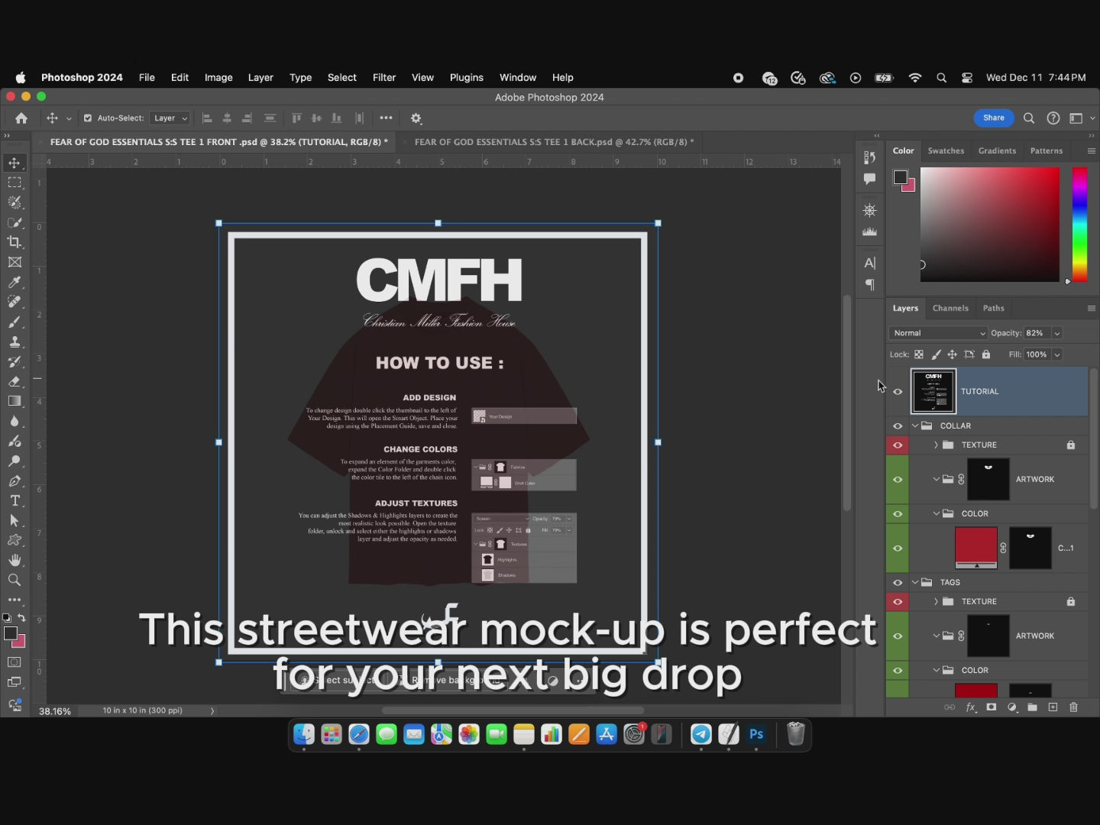Viewport: 1100px width, 825px height.
Task: Expand the TEXTURE group under COLLAR
Action: coord(936,445)
